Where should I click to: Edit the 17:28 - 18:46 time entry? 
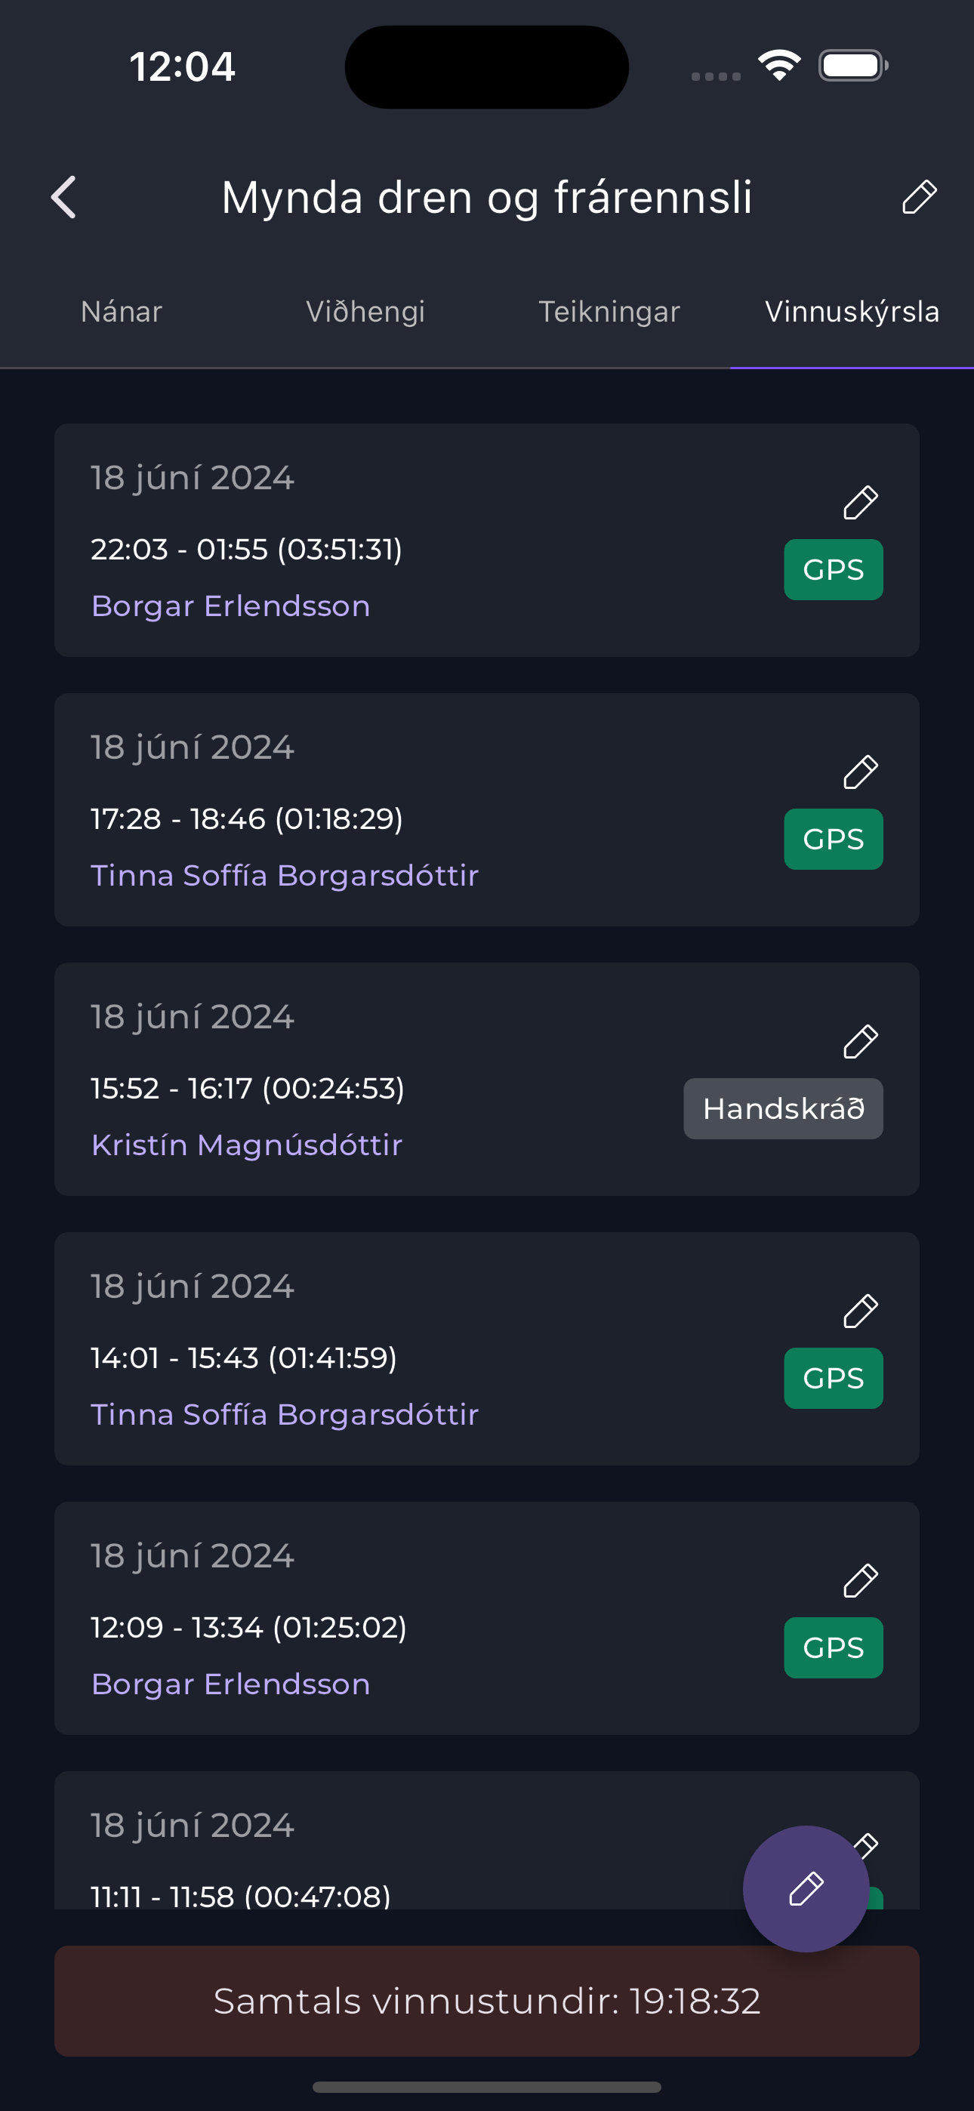861,772
